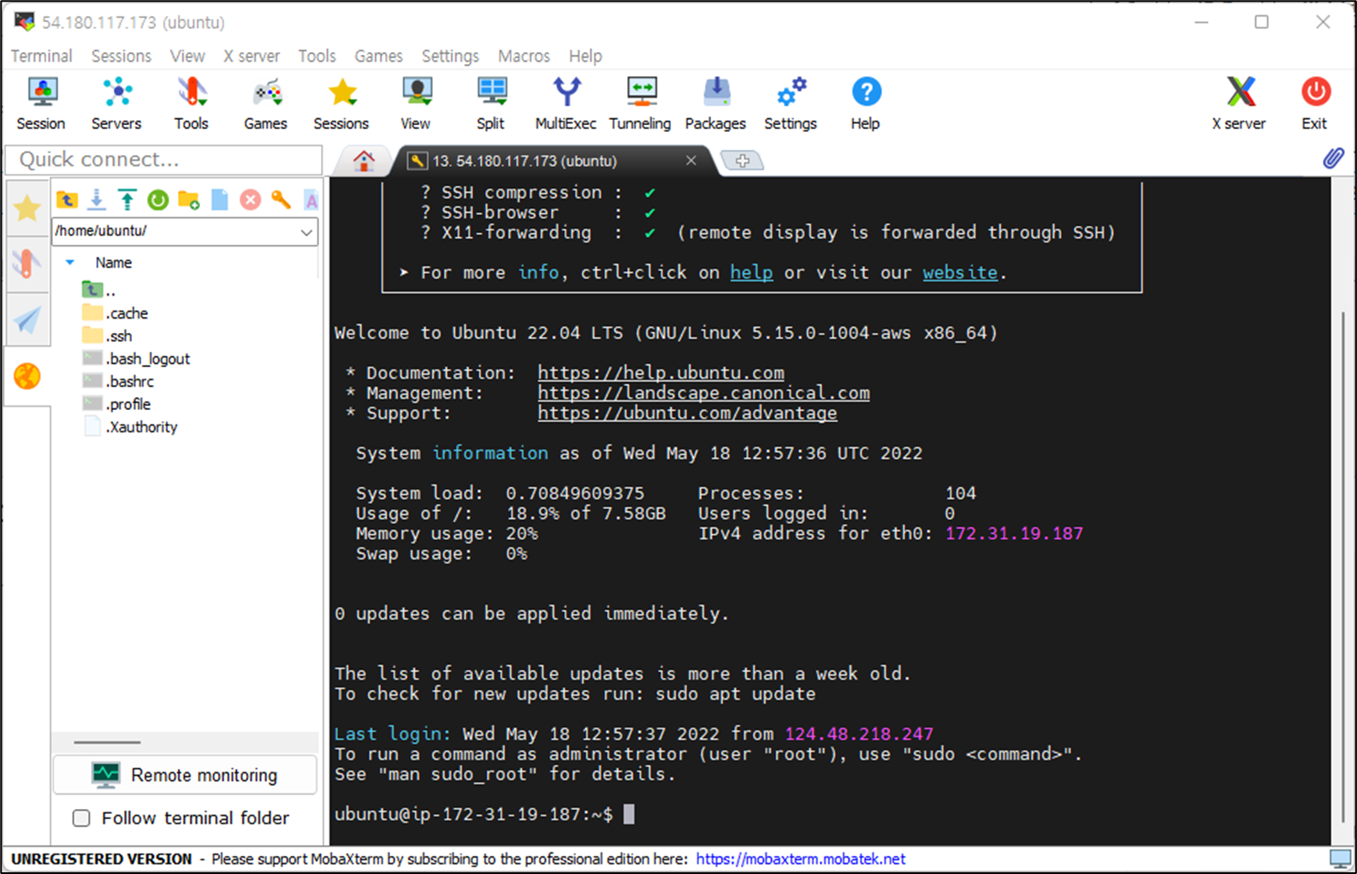The image size is (1357, 874).
Task: Select the .cache folder
Action: click(x=116, y=313)
